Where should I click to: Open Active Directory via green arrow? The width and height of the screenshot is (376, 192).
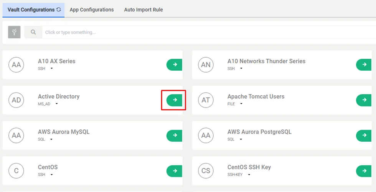click(x=174, y=100)
